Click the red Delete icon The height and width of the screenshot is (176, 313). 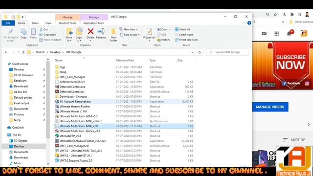point(90,31)
